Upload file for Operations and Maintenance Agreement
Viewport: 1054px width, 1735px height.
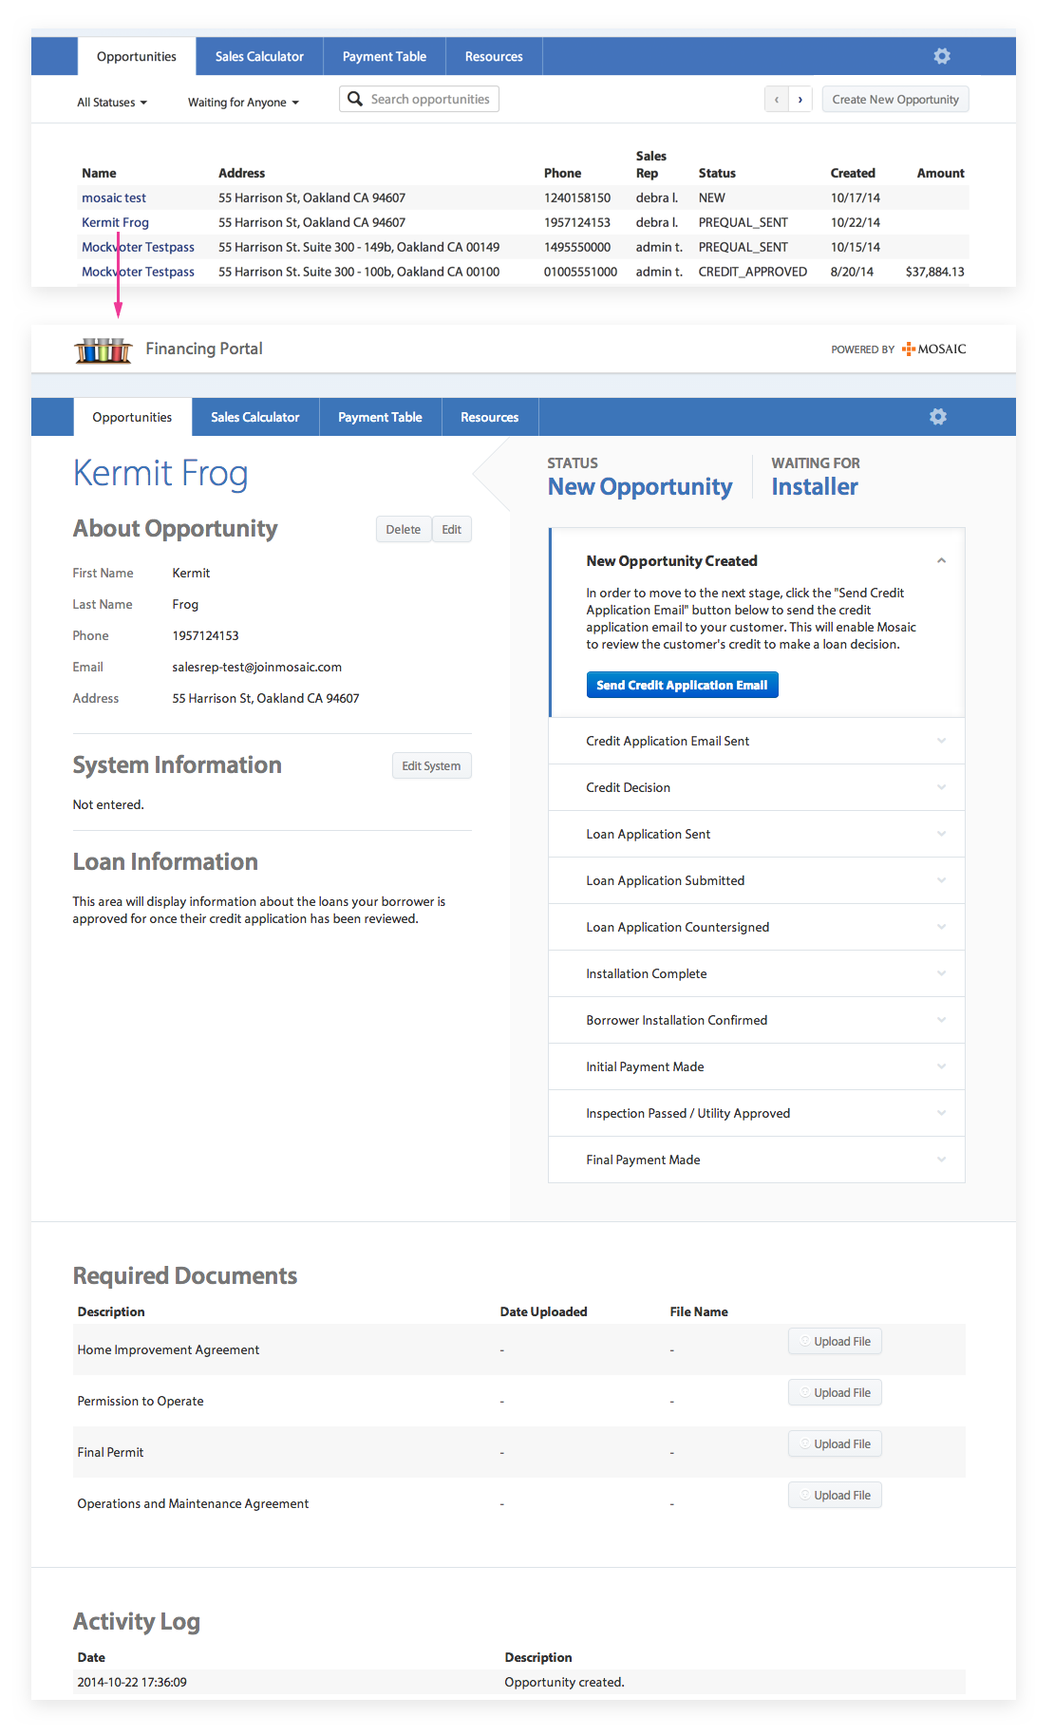point(835,1495)
